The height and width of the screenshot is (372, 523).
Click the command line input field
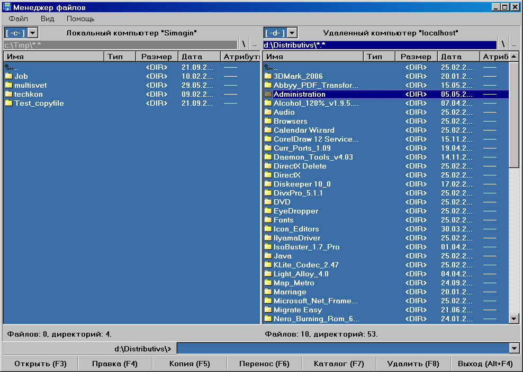[343, 349]
